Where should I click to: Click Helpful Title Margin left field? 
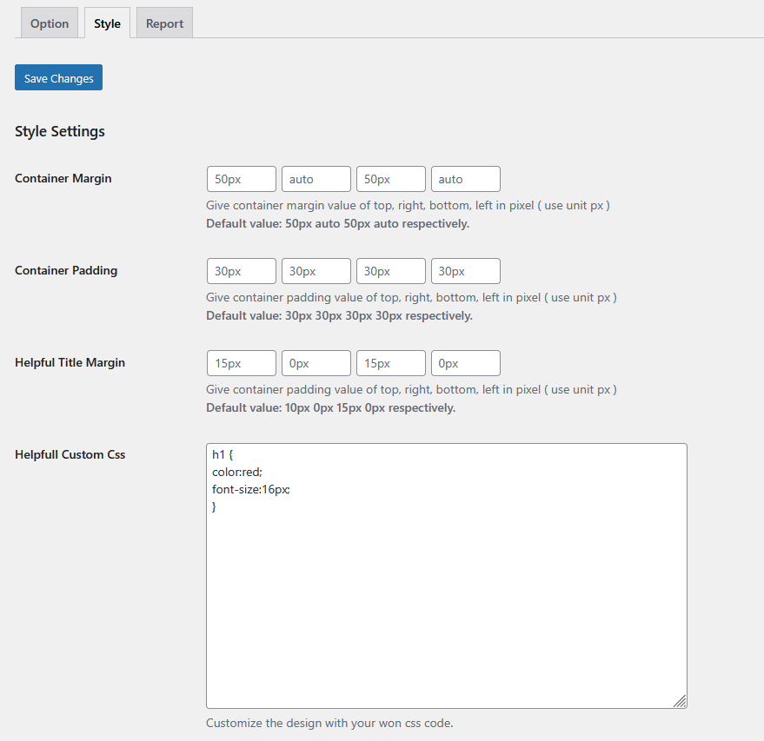[466, 363]
